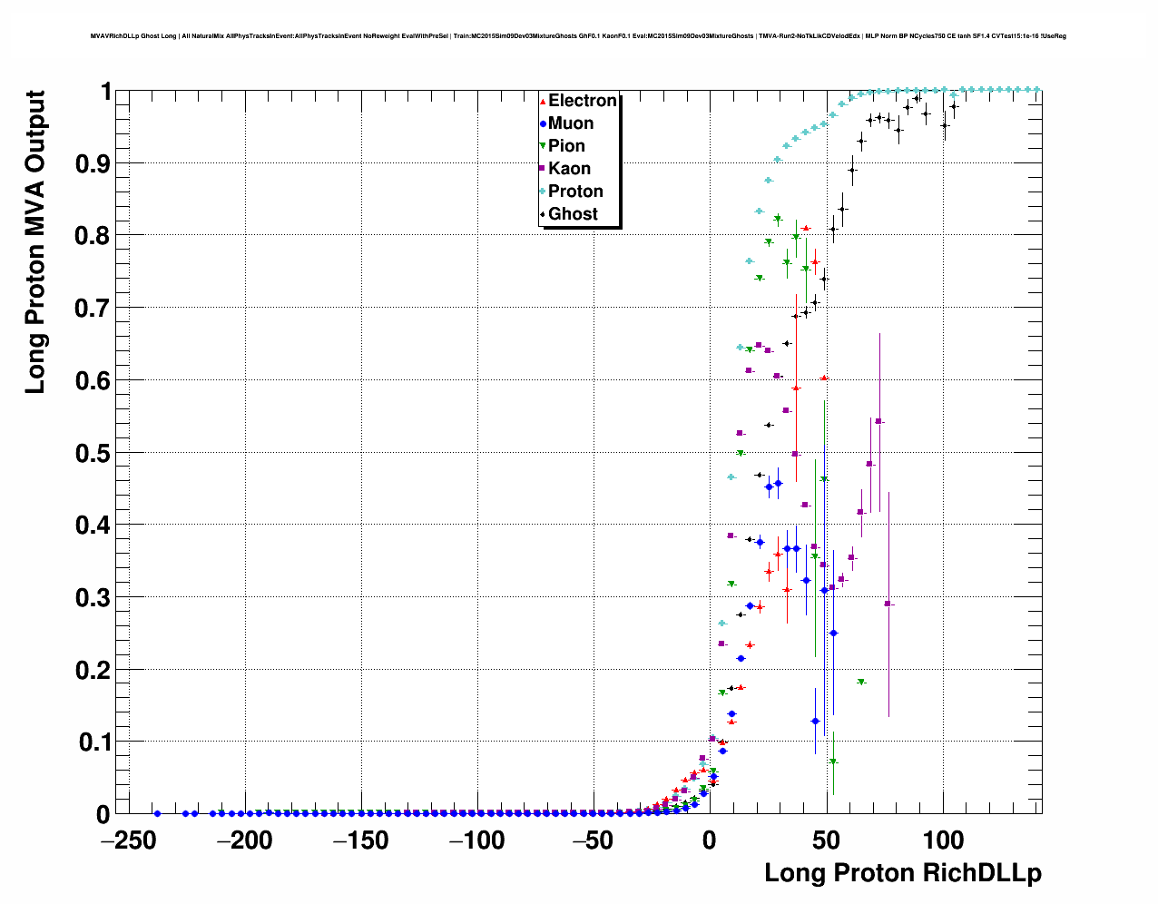Select the "Proton" legend label
The width and height of the screenshot is (1158, 904).
tap(575, 192)
